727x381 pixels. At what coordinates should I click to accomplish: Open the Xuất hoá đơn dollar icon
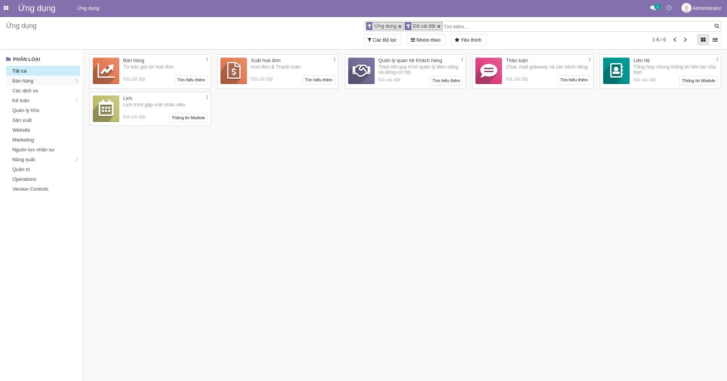click(233, 71)
